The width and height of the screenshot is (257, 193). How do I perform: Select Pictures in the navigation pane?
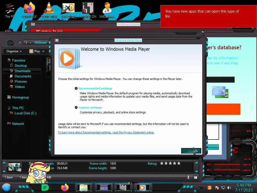coord(21,81)
